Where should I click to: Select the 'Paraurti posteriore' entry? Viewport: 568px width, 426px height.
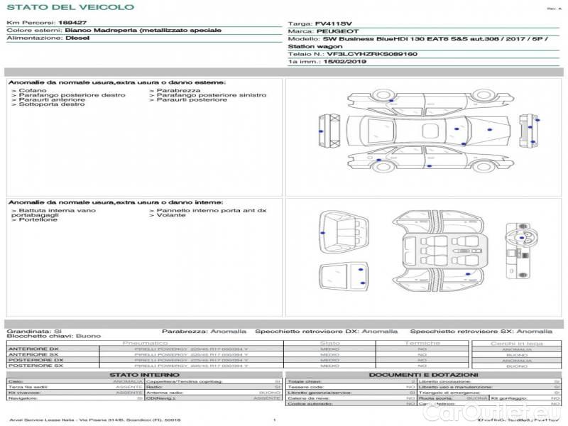188,99
